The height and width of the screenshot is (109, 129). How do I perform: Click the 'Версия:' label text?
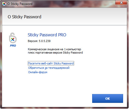[33, 41]
